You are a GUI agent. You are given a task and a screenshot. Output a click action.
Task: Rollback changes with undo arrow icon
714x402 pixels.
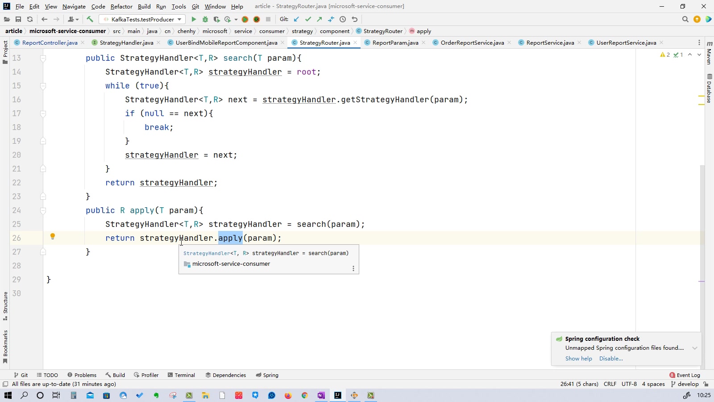(x=355, y=19)
